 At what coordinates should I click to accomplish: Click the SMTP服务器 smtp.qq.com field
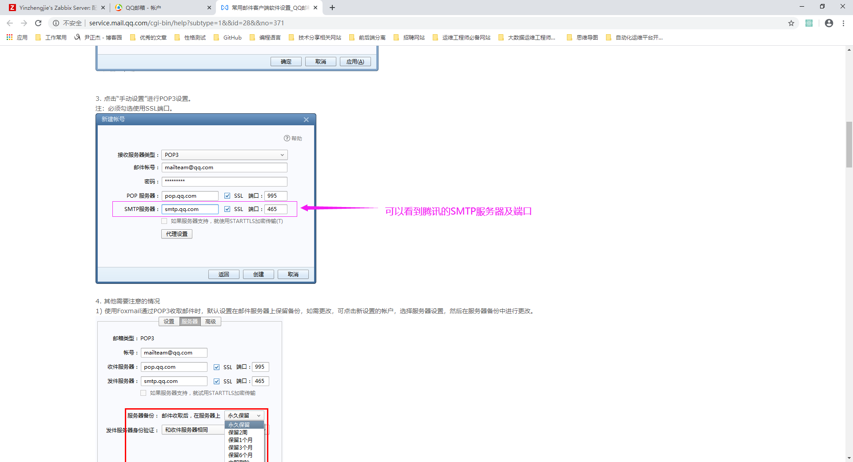coord(190,209)
